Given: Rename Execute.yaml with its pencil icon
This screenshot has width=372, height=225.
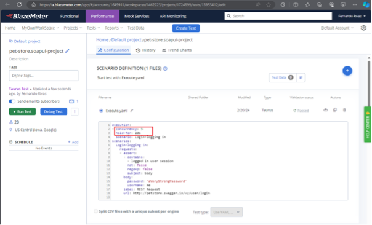Looking at the screenshot, I should click(132, 111).
